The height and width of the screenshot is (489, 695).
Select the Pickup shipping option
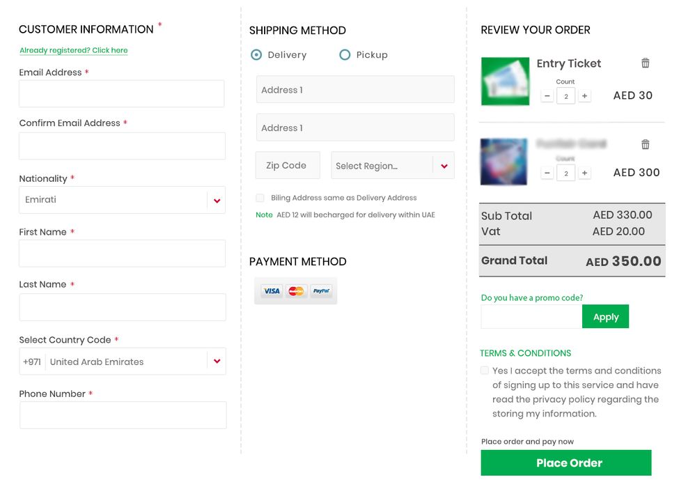click(x=345, y=55)
